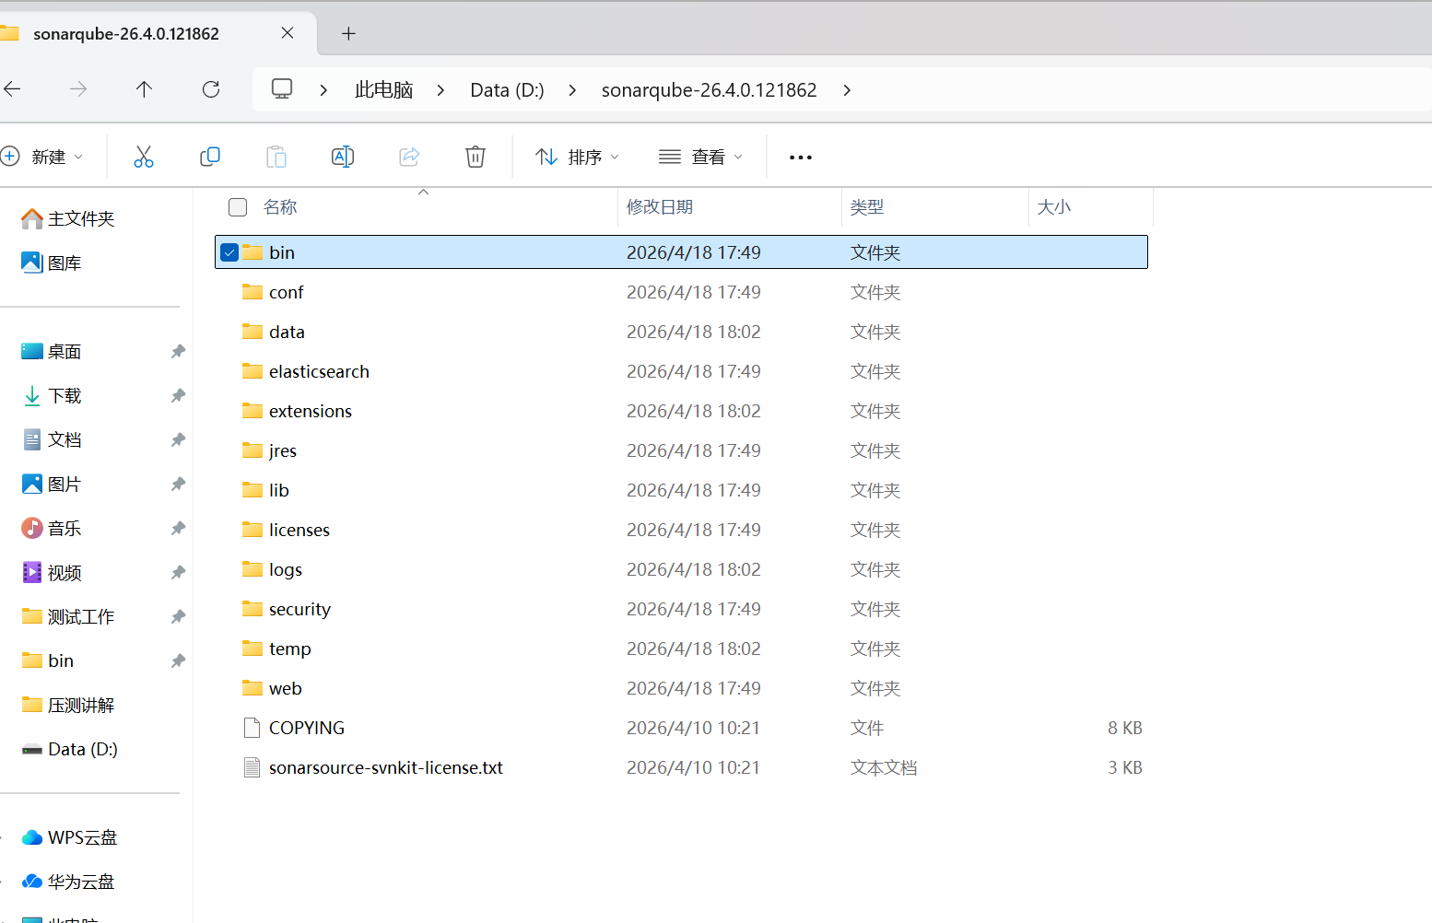Expand chevron after 此电脑 in address bar

440,89
